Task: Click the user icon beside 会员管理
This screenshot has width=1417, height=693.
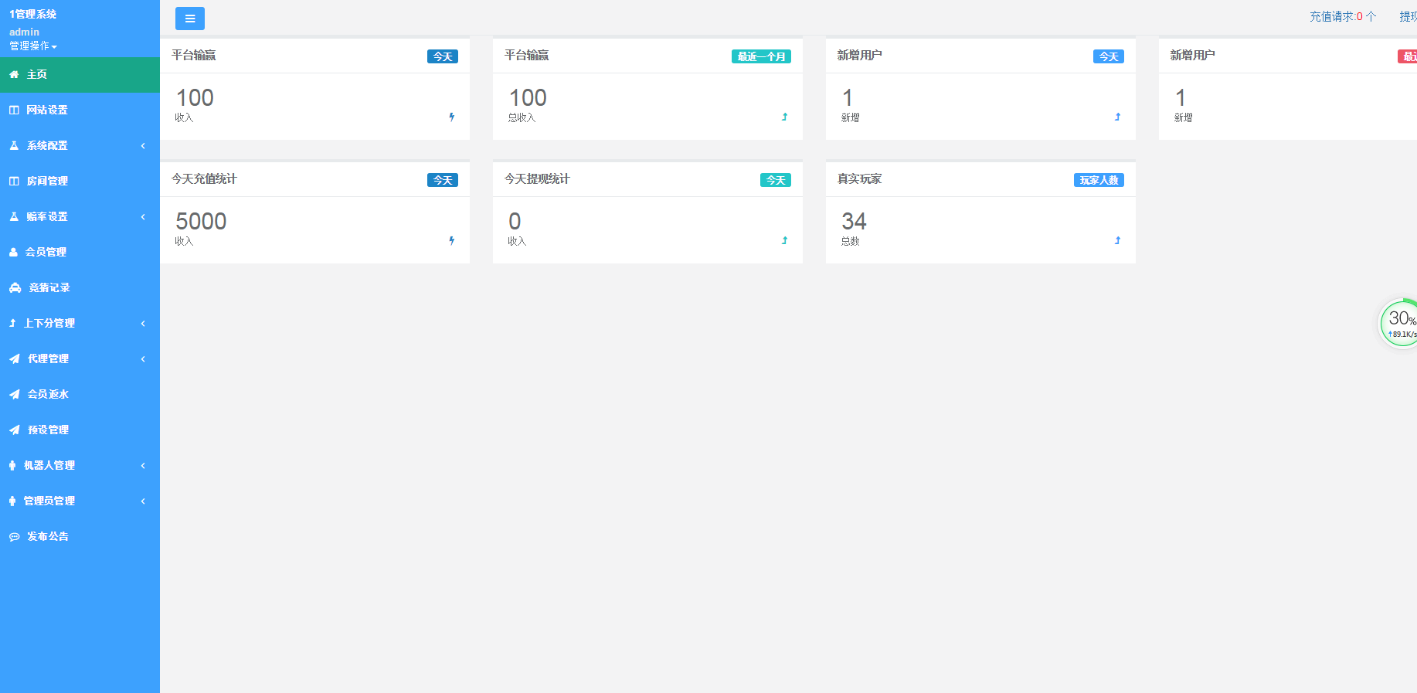Action: click(x=13, y=253)
